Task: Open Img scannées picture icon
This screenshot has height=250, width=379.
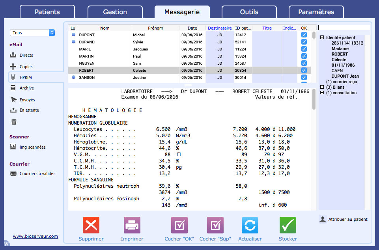Action: 13,147
